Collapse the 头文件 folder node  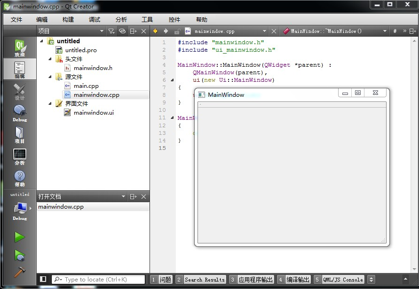50,59
